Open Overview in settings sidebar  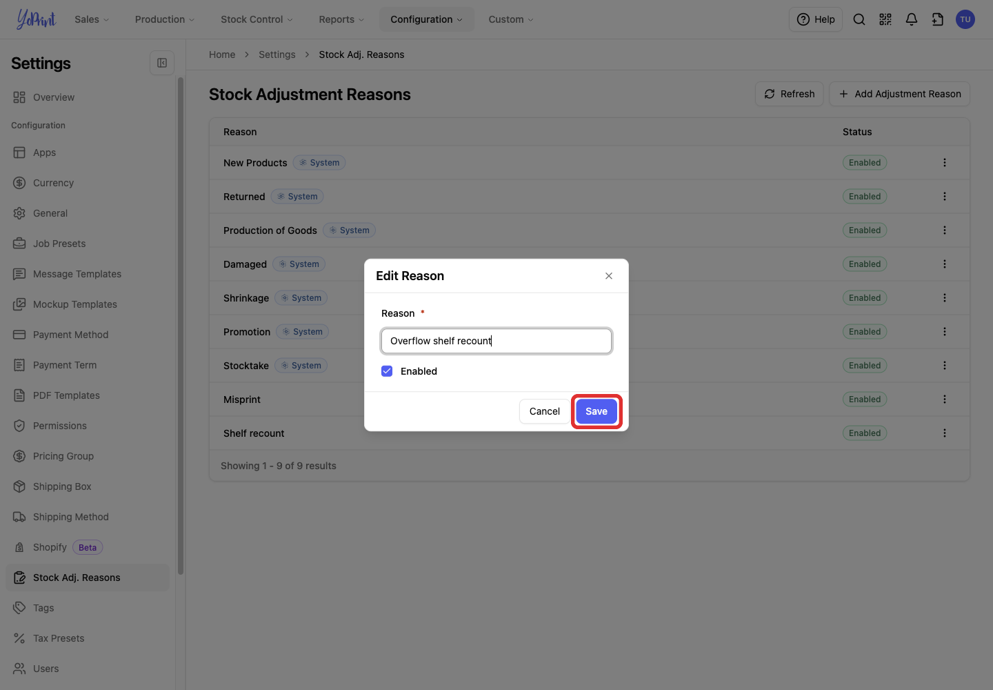click(88, 97)
